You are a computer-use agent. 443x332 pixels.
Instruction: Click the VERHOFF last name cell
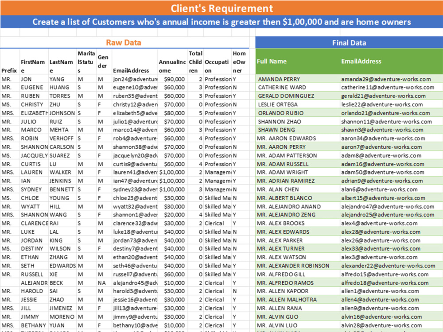pyautogui.click(x=62, y=138)
